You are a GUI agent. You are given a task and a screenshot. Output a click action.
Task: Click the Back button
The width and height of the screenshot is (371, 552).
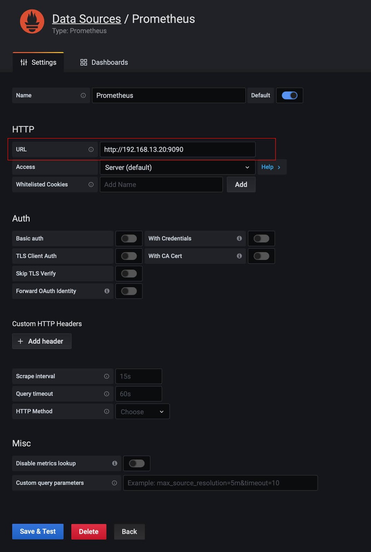[x=129, y=532]
